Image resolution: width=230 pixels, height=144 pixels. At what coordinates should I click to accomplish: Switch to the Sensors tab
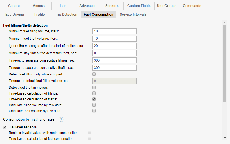112,6
